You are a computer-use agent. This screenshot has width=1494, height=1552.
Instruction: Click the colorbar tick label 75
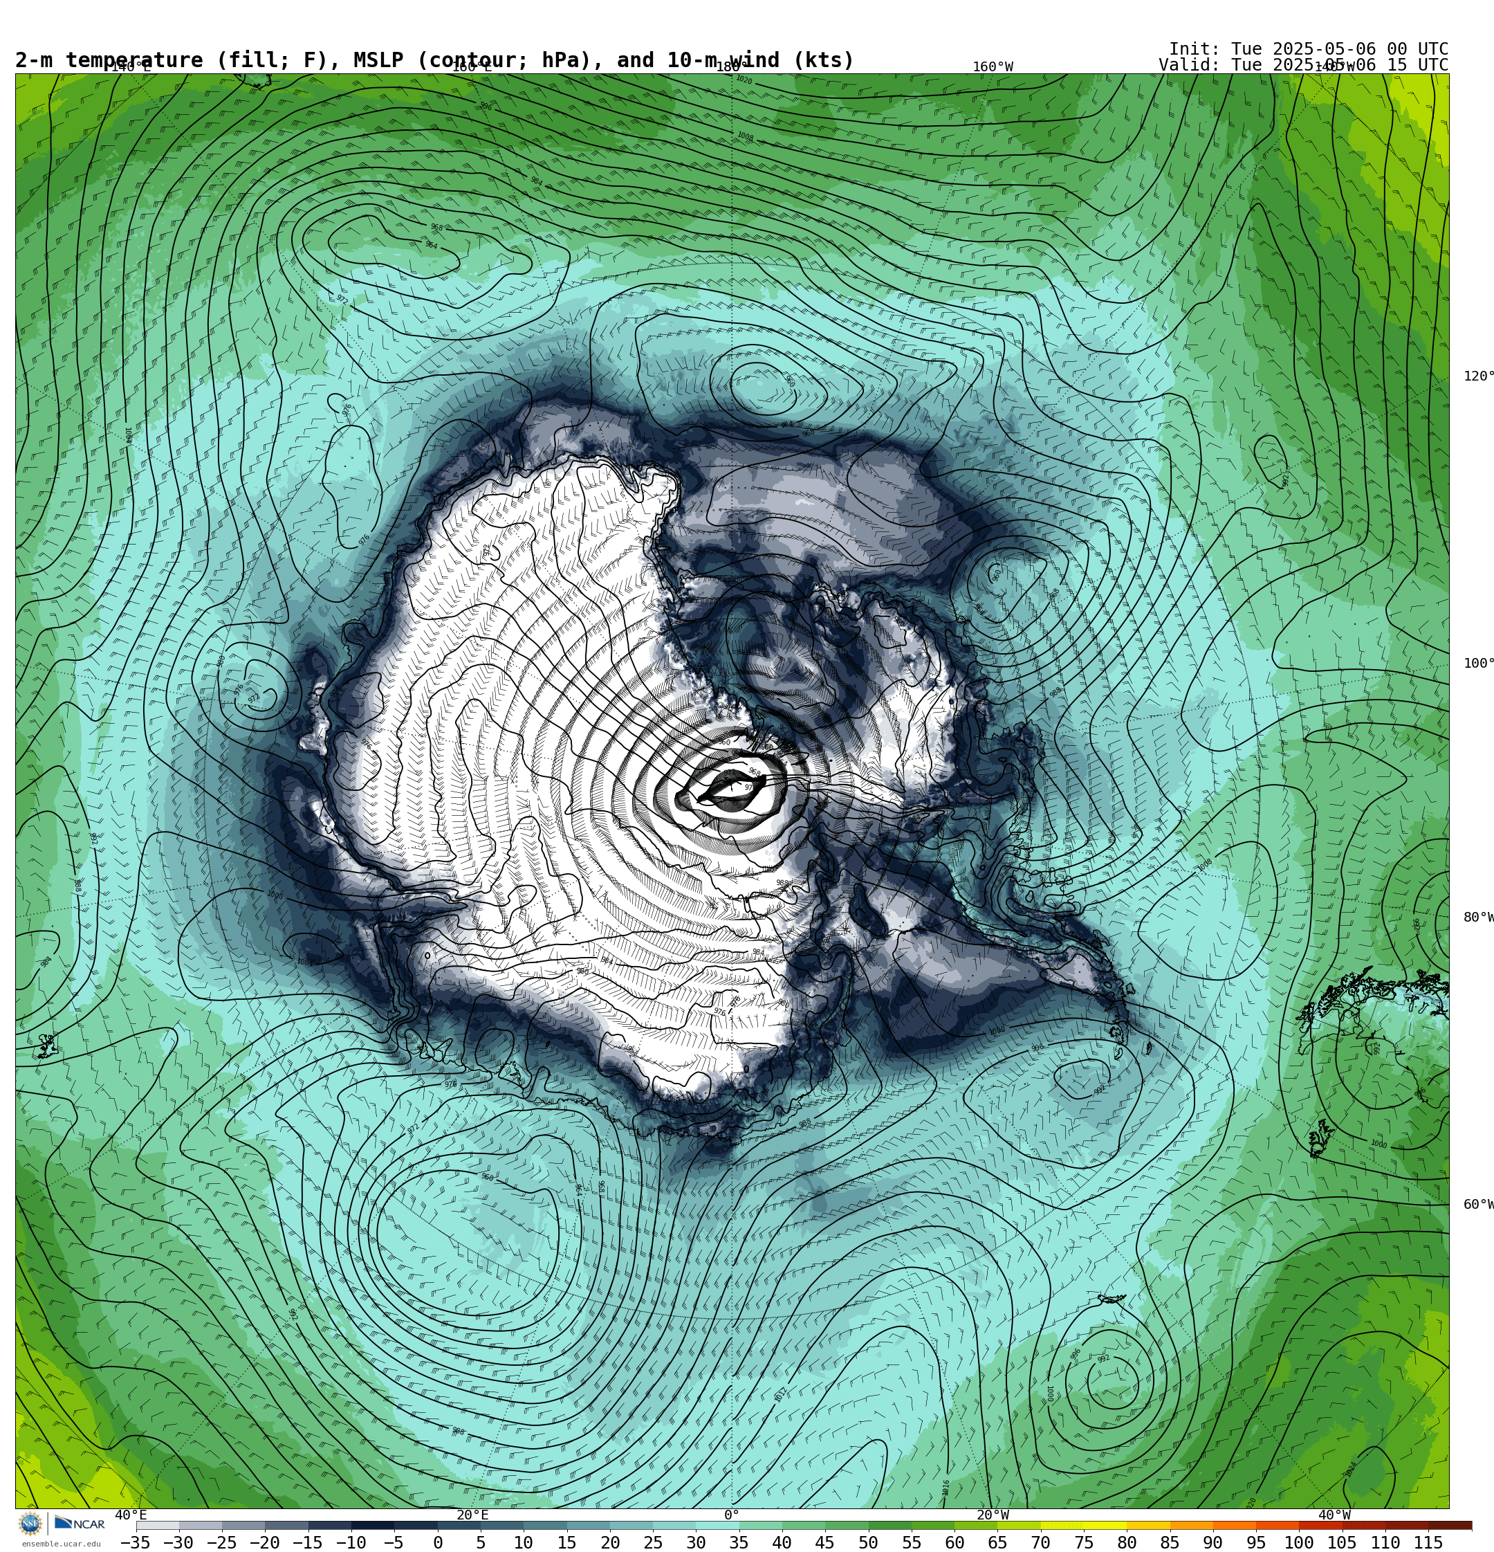[1084, 1542]
